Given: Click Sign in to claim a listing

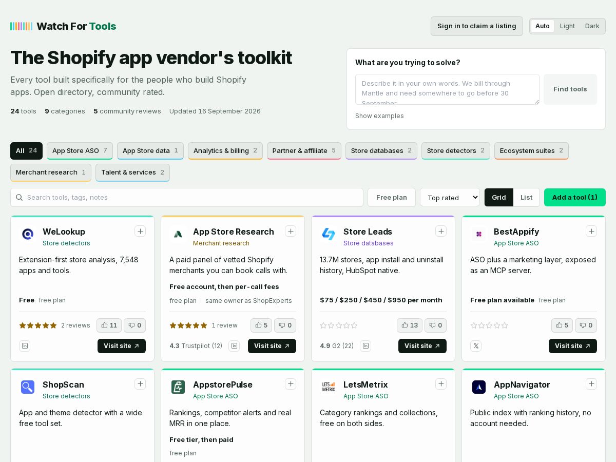Looking at the screenshot, I should (477, 26).
